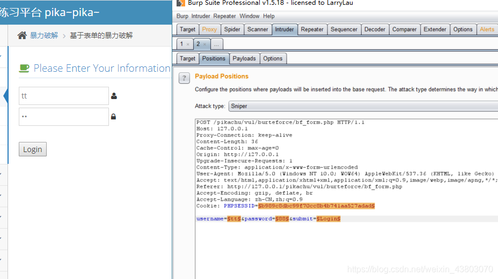Screen dimensions: 498x279
Task: Switch to the main Repeater tab
Action: [x=312, y=29]
